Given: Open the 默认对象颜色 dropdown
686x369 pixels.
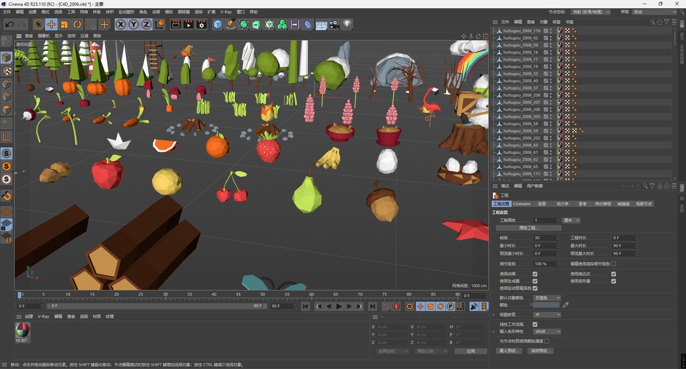Looking at the screenshot, I should coord(547,298).
